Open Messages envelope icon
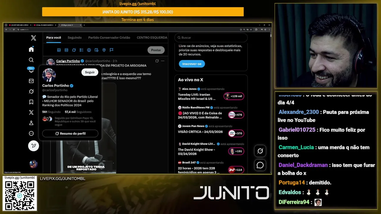This screenshot has height=214, width=381. pos(31,81)
